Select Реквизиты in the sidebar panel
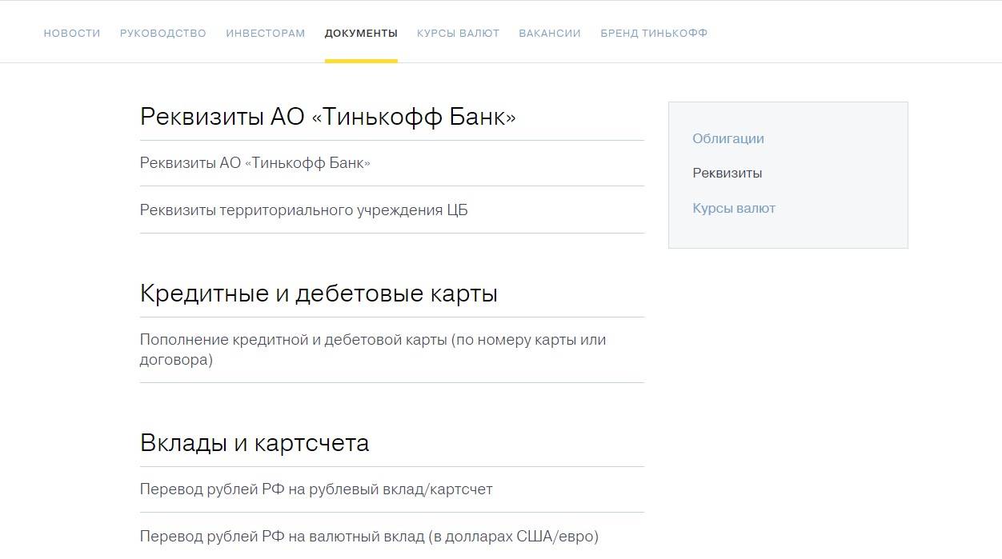The width and height of the screenshot is (1002, 559). click(x=727, y=173)
